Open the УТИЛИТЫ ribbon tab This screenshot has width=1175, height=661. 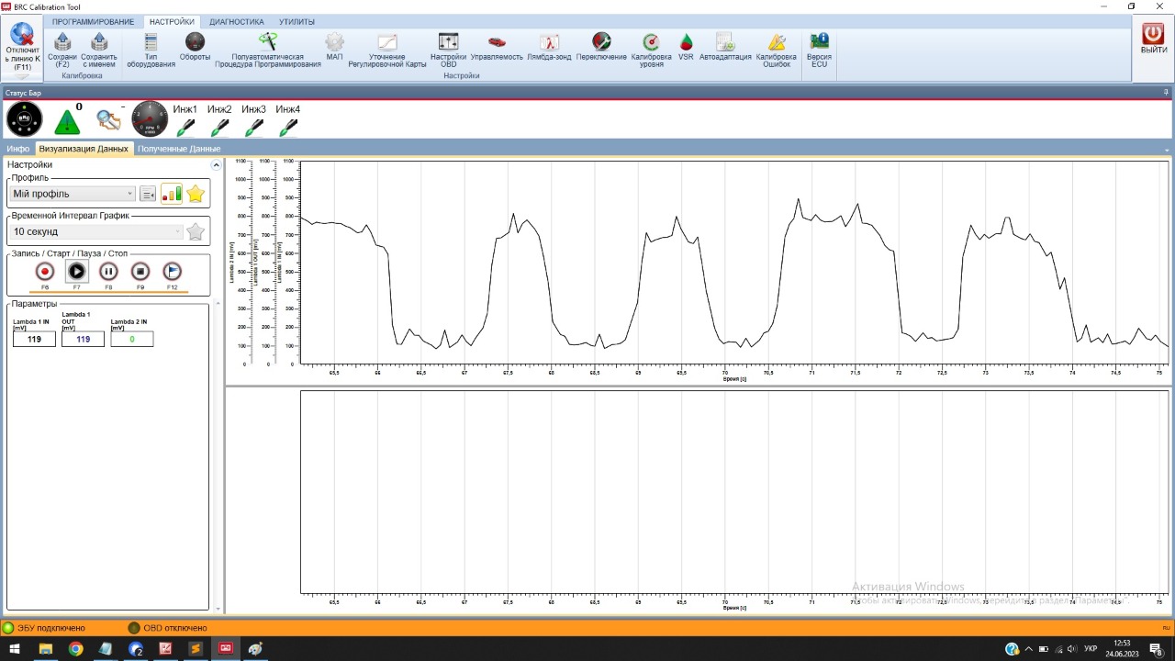pyautogui.click(x=297, y=21)
